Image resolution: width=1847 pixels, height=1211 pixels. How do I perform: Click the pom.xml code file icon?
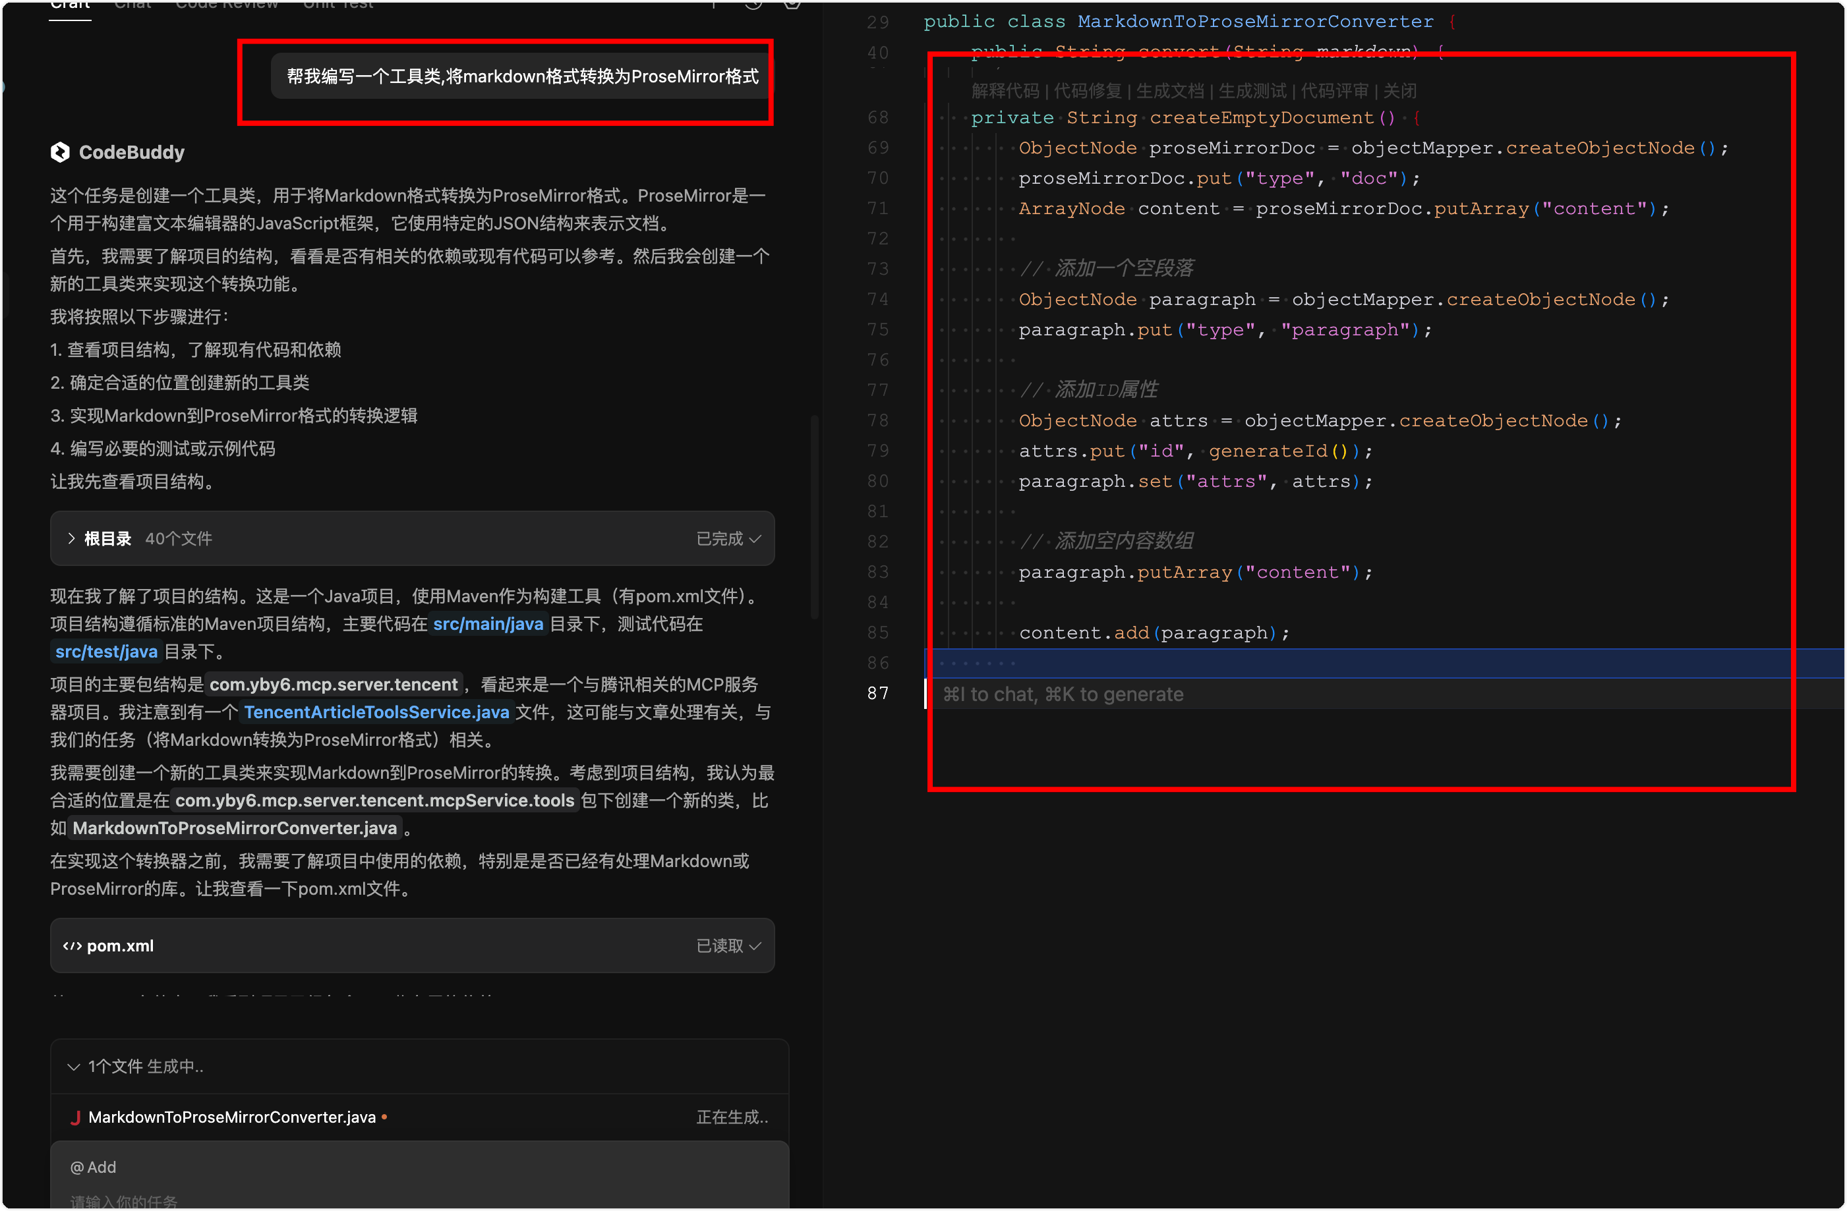click(72, 945)
